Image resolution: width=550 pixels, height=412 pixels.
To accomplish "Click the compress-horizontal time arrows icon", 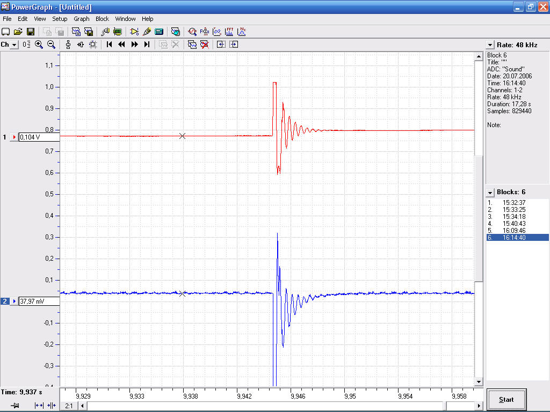I will 52,406.
